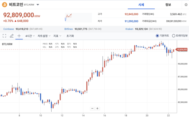
Task: Select the crosshair plus tool
Action: (x=19, y=36)
